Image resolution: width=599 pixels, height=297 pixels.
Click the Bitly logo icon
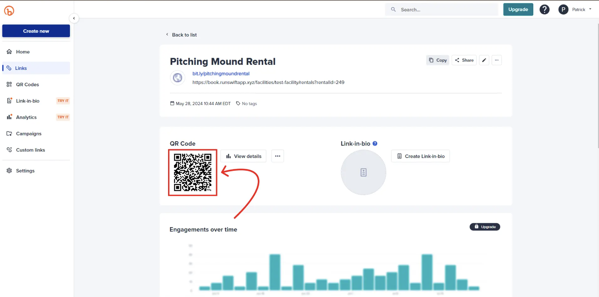coord(9,10)
